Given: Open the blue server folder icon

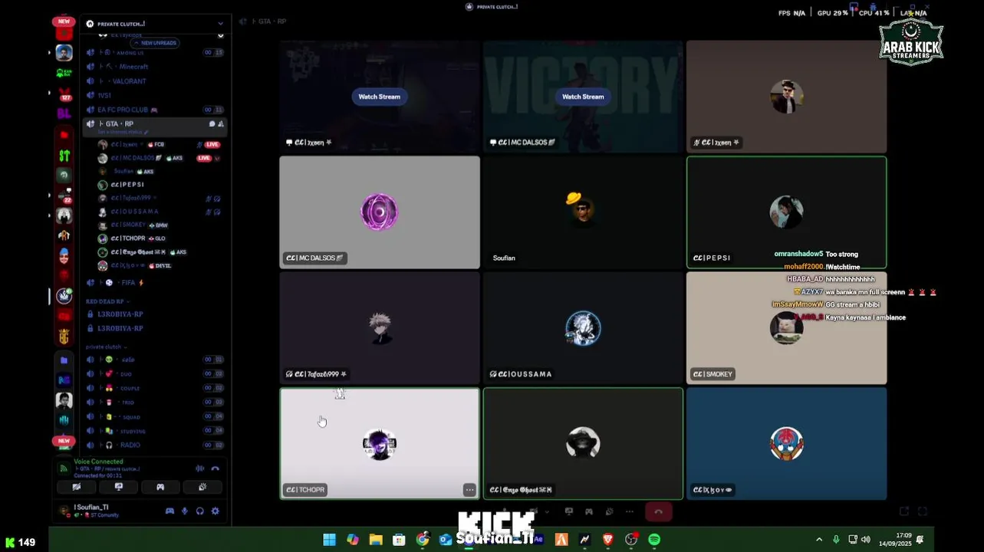Looking at the screenshot, I should point(64,360).
